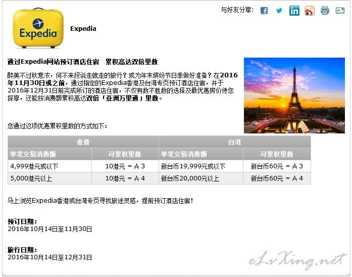Print this page with the printer icon
The image size is (352, 277).
(325, 10)
